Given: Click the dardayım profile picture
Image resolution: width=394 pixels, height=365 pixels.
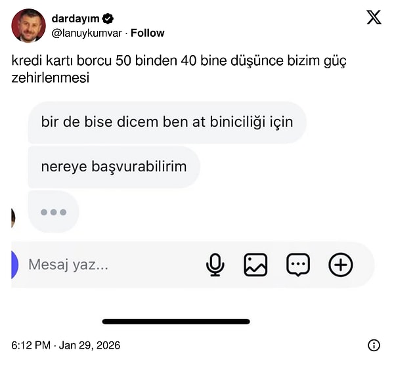Looking at the screenshot, I should pyautogui.click(x=28, y=26).
